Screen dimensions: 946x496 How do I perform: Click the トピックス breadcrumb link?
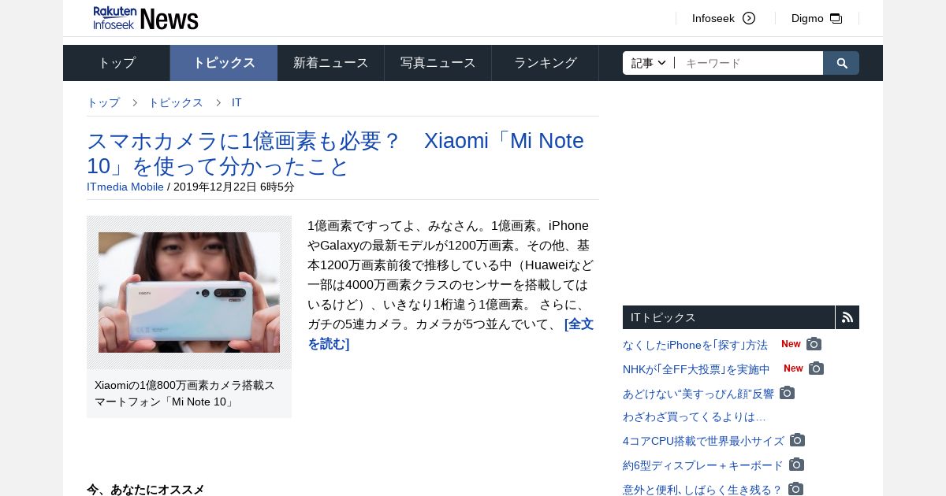pos(176,102)
